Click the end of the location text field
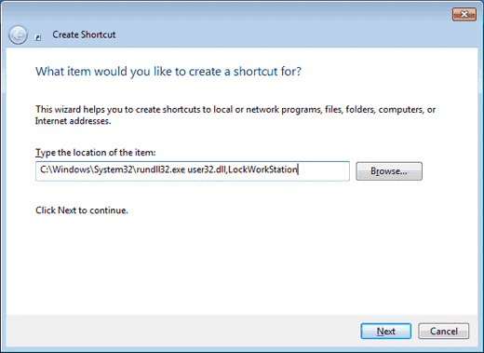The height and width of the screenshot is (353, 484). (x=323, y=170)
